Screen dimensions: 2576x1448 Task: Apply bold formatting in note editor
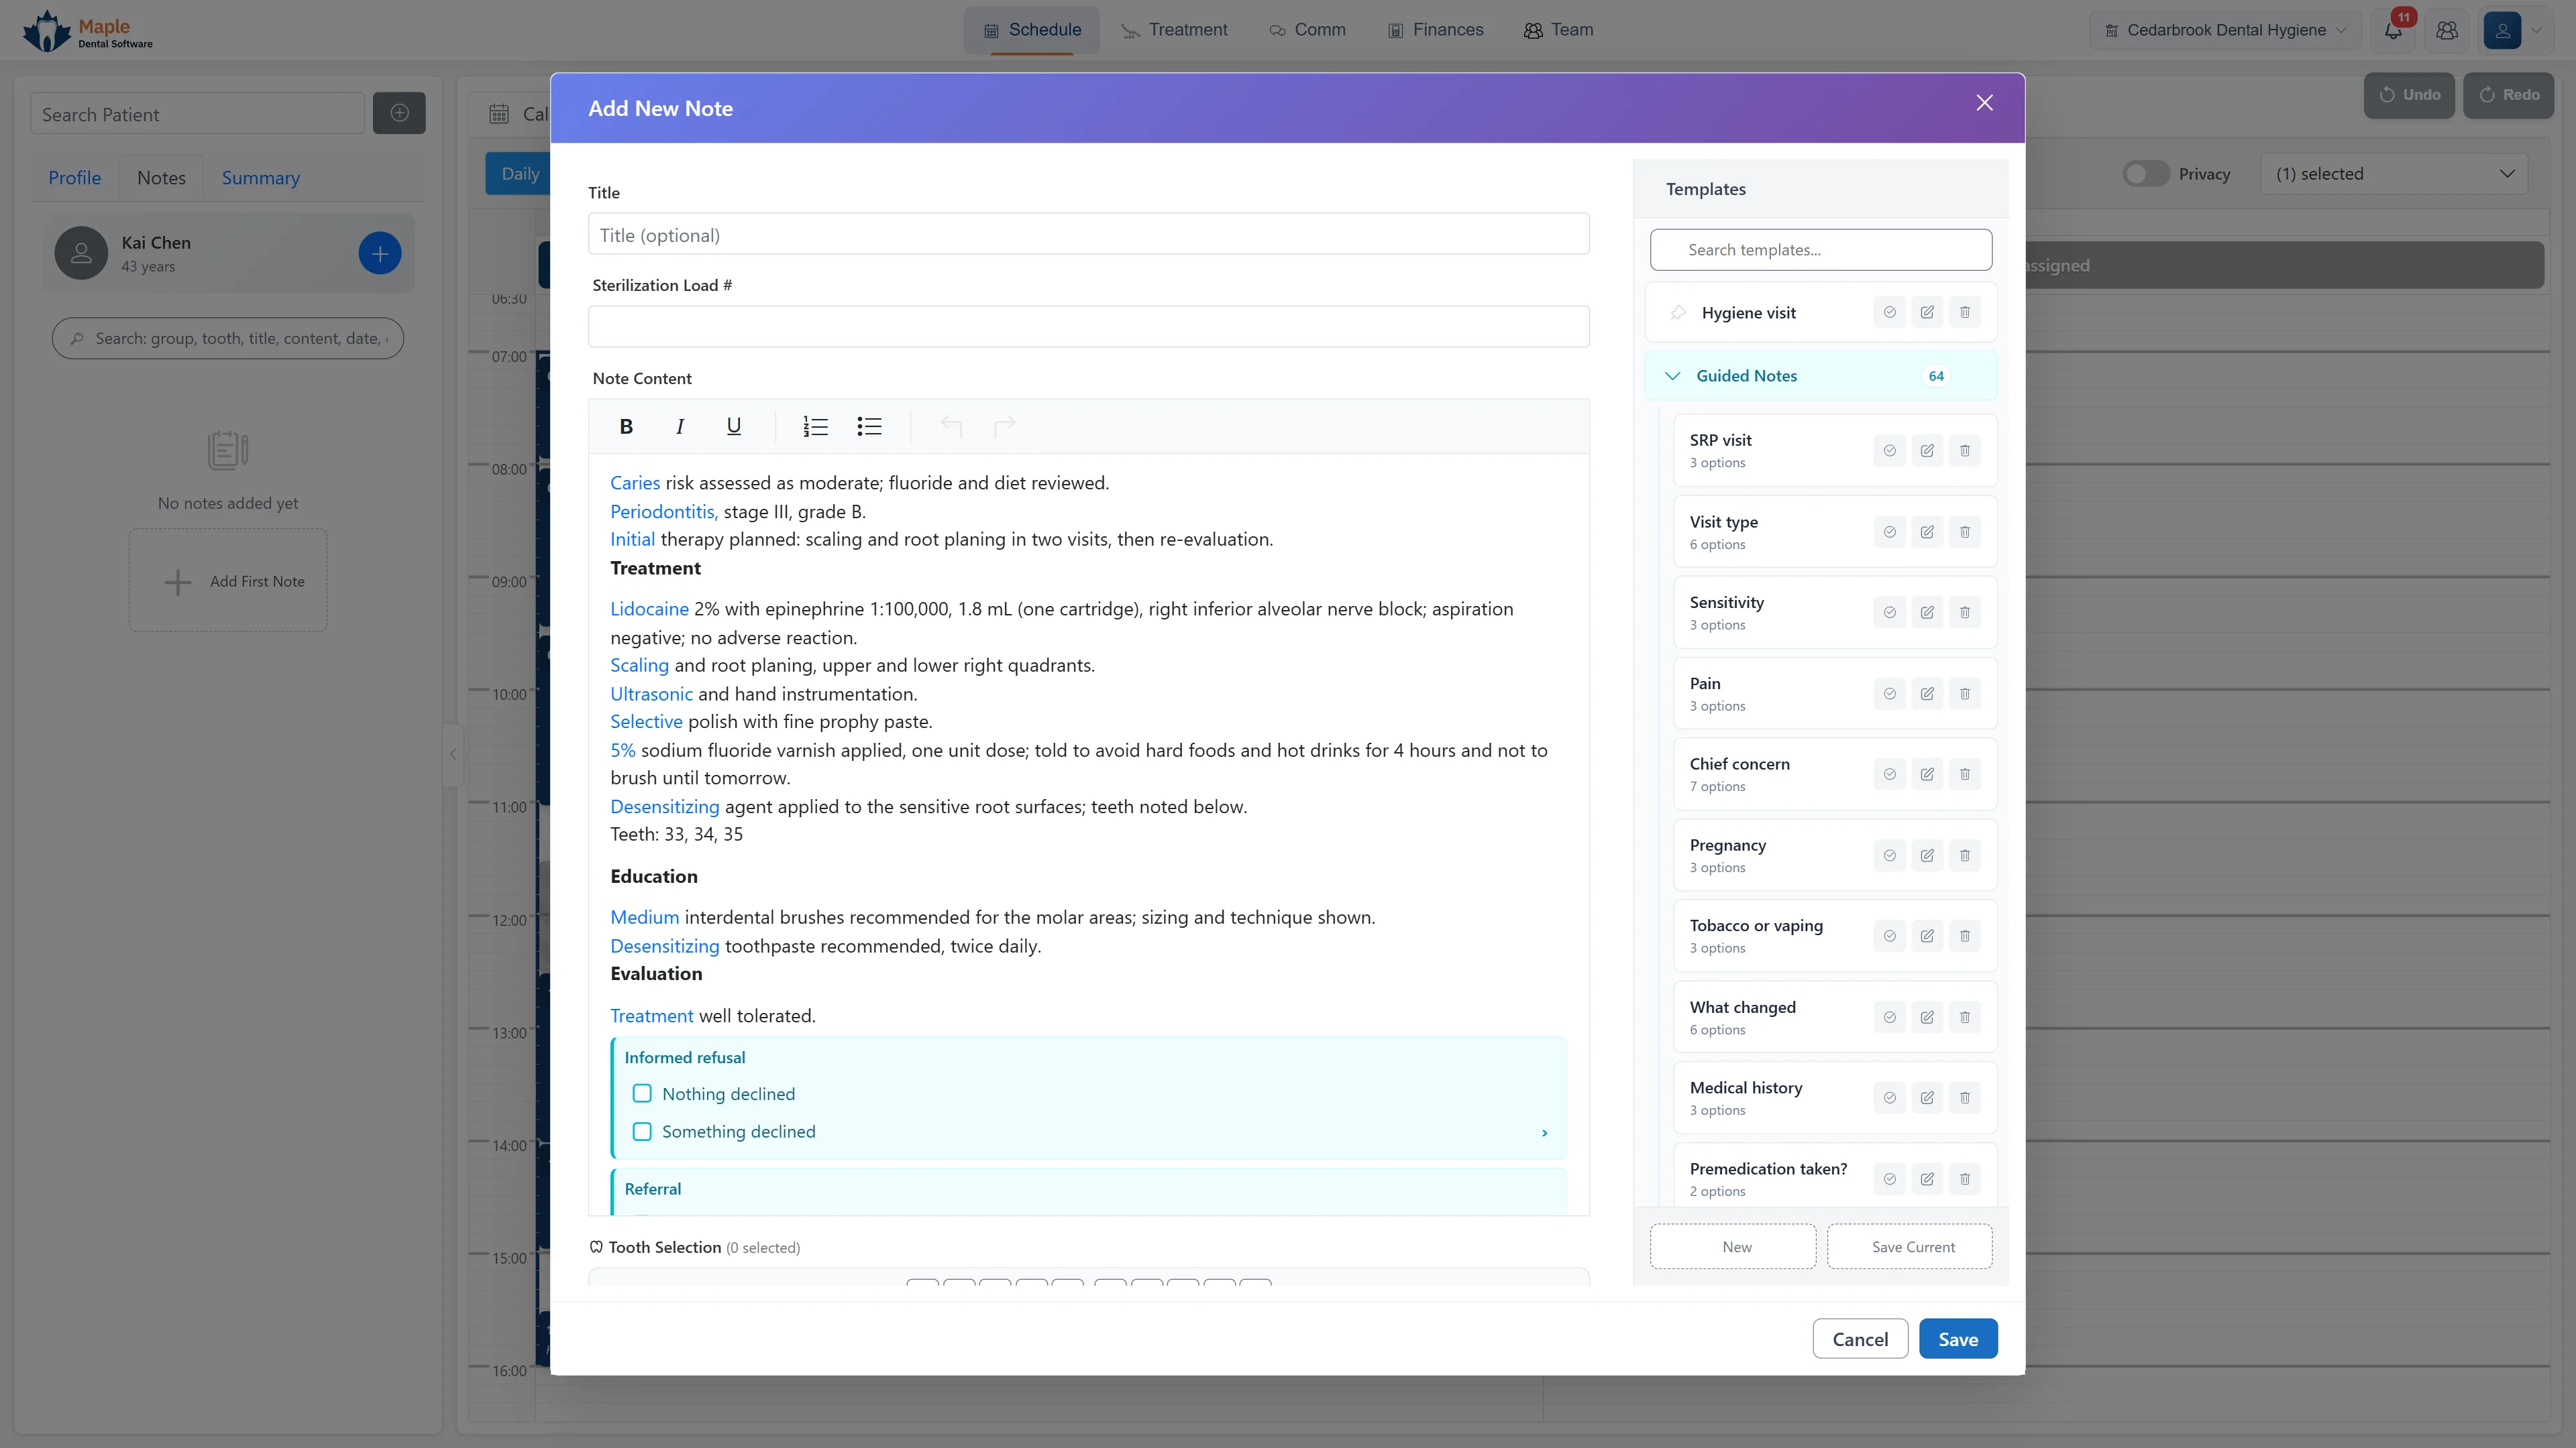pyautogui.click(x=626, y=427)
